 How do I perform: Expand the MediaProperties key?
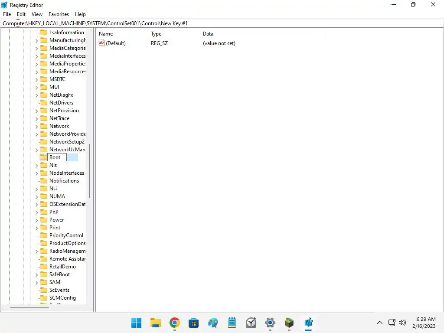(x=36, y=64)
